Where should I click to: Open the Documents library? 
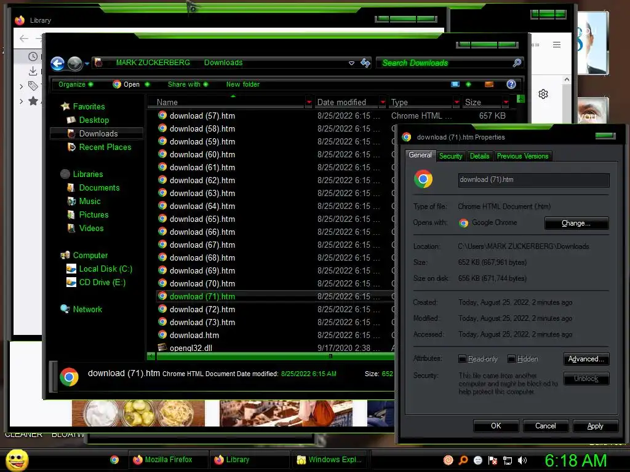click(99, 187)
